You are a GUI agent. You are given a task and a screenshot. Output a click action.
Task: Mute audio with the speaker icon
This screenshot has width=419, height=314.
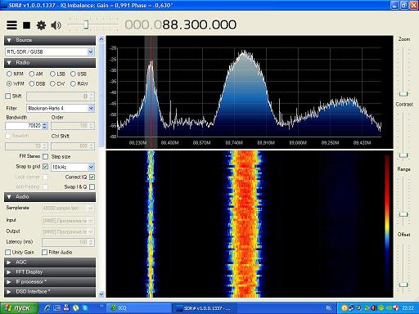(56, 25)
